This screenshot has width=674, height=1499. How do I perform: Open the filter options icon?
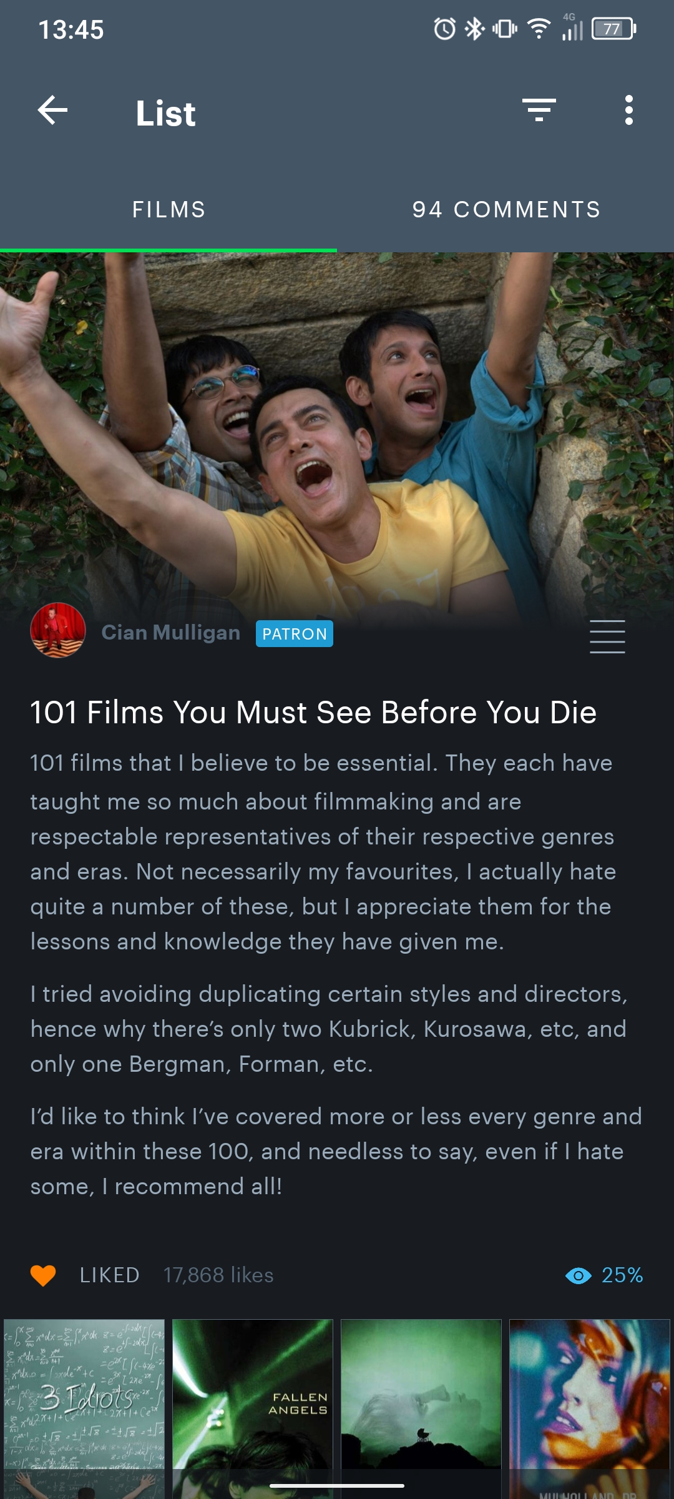[x=539, y=111]
